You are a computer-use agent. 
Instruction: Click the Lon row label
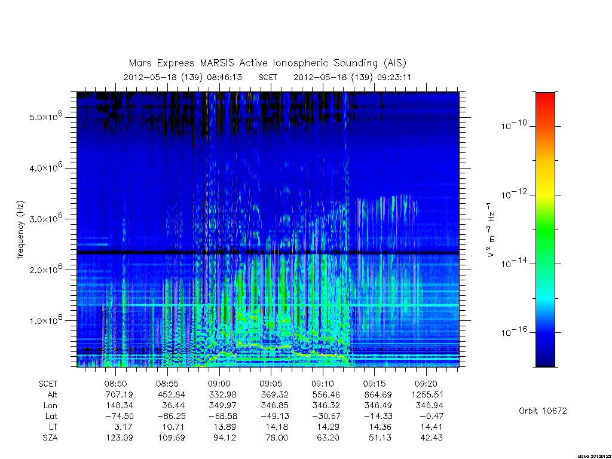click(x=50, y=406)
